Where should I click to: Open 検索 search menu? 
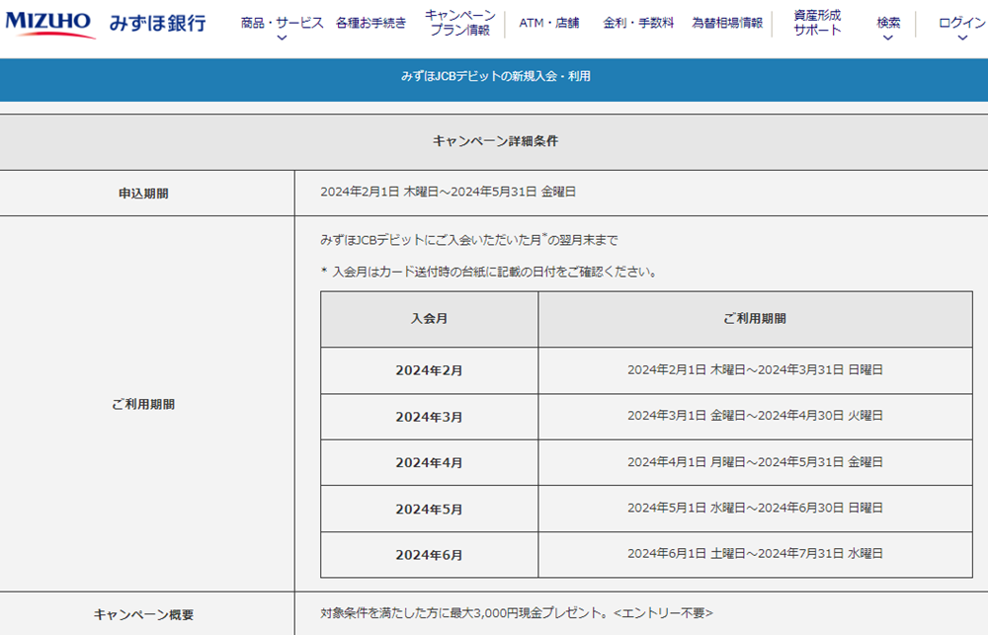tap(888, 24)
